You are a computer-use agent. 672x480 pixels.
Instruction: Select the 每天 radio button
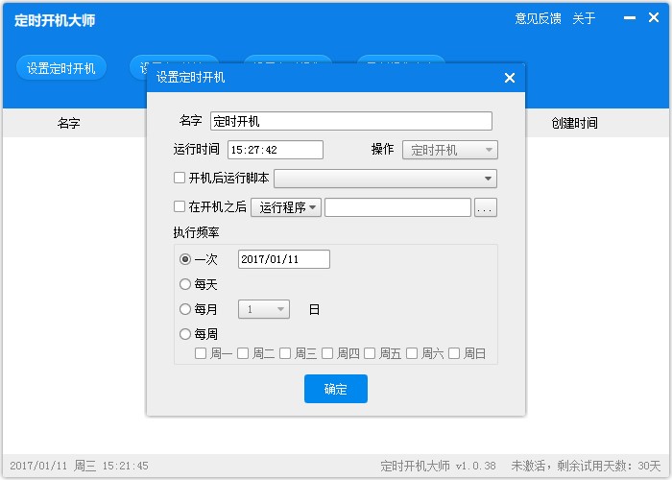[x=185, y=284]
